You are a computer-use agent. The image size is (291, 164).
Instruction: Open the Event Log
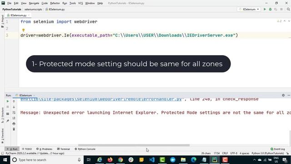[278, 149]
